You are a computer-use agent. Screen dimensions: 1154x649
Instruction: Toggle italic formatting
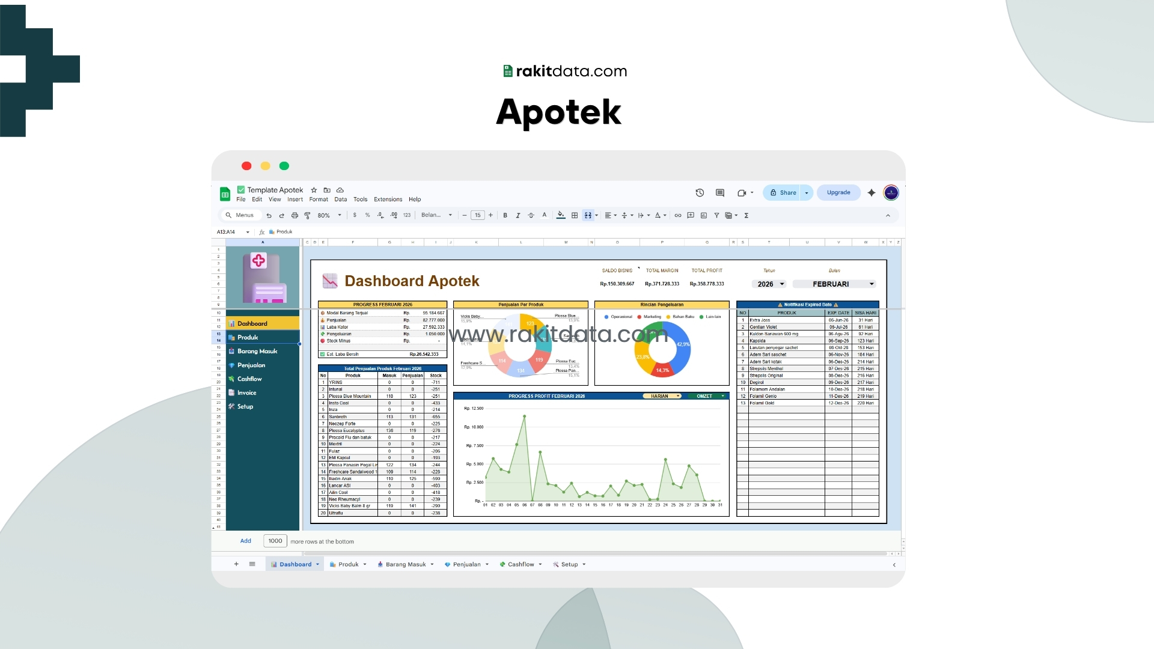point(517,215)
